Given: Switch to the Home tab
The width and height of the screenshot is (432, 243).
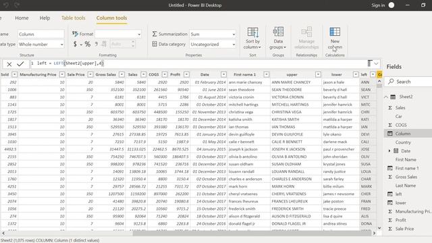Looking at the screenshot, I should (x=22, y=18).
